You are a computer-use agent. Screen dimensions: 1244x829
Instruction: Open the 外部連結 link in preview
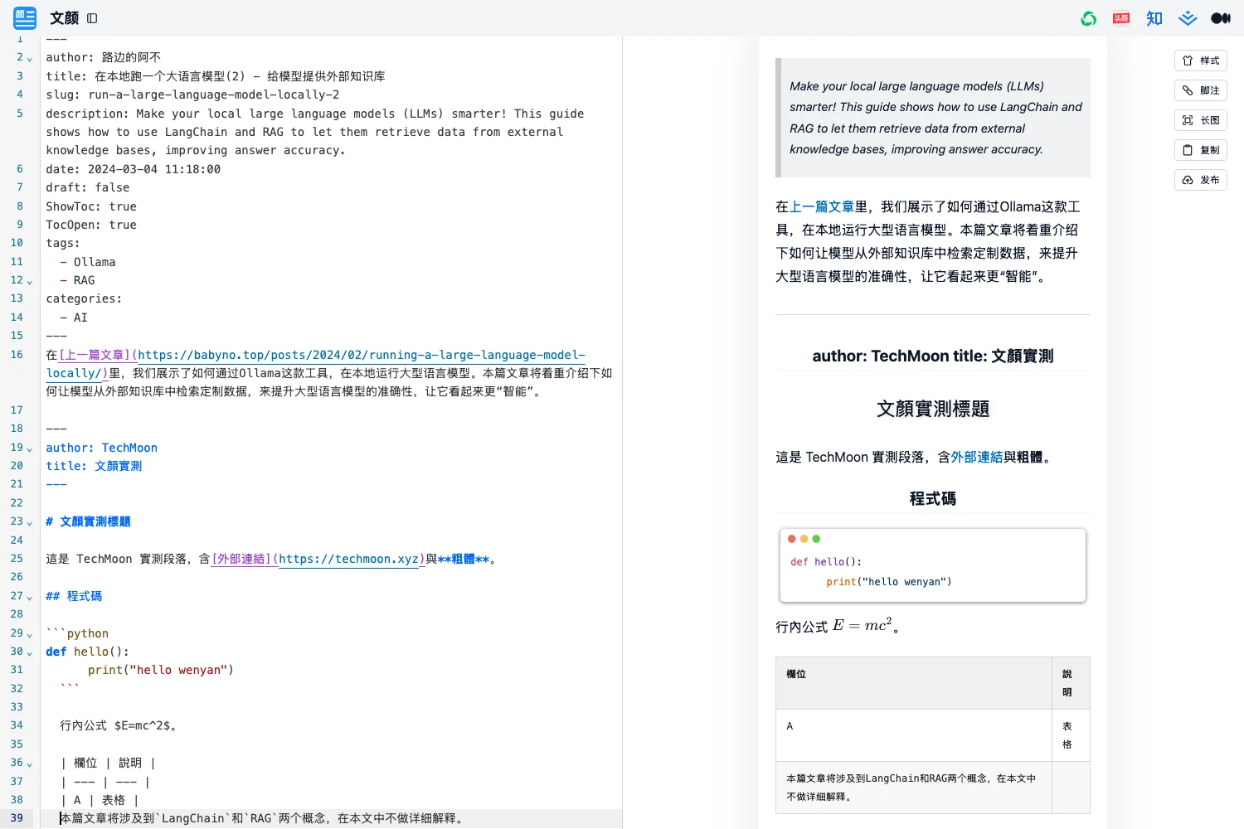click(977, 457)
